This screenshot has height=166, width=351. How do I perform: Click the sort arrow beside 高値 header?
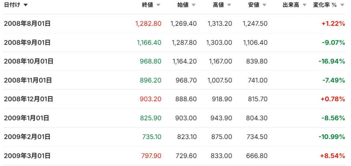pyautogui.click(x=229, y=5)
